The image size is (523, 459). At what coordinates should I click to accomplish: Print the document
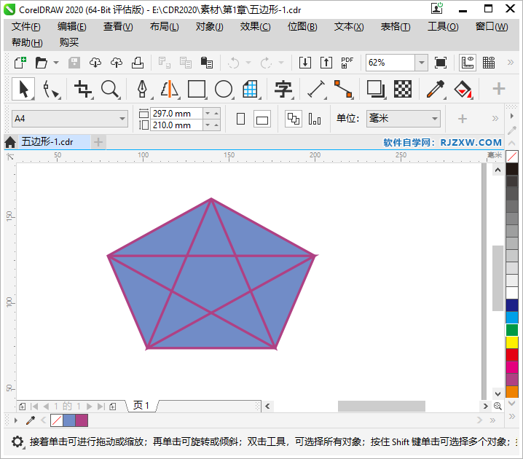[138, 63]
